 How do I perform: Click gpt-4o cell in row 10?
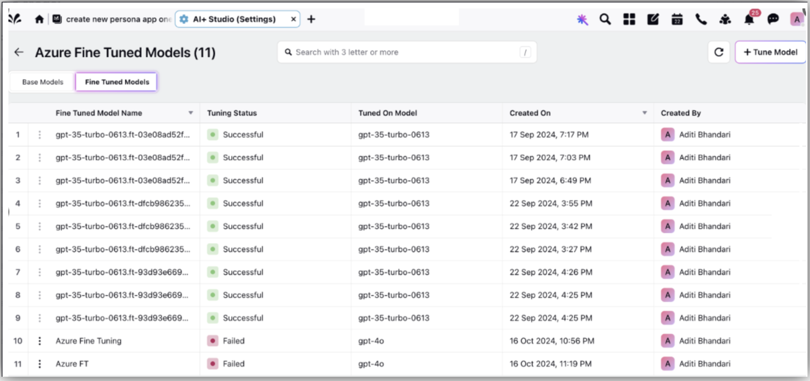(x=371, y=341)
